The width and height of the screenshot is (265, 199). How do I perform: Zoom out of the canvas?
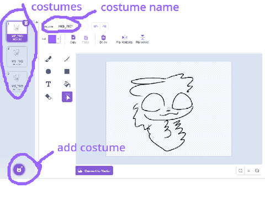coord(240,171)
